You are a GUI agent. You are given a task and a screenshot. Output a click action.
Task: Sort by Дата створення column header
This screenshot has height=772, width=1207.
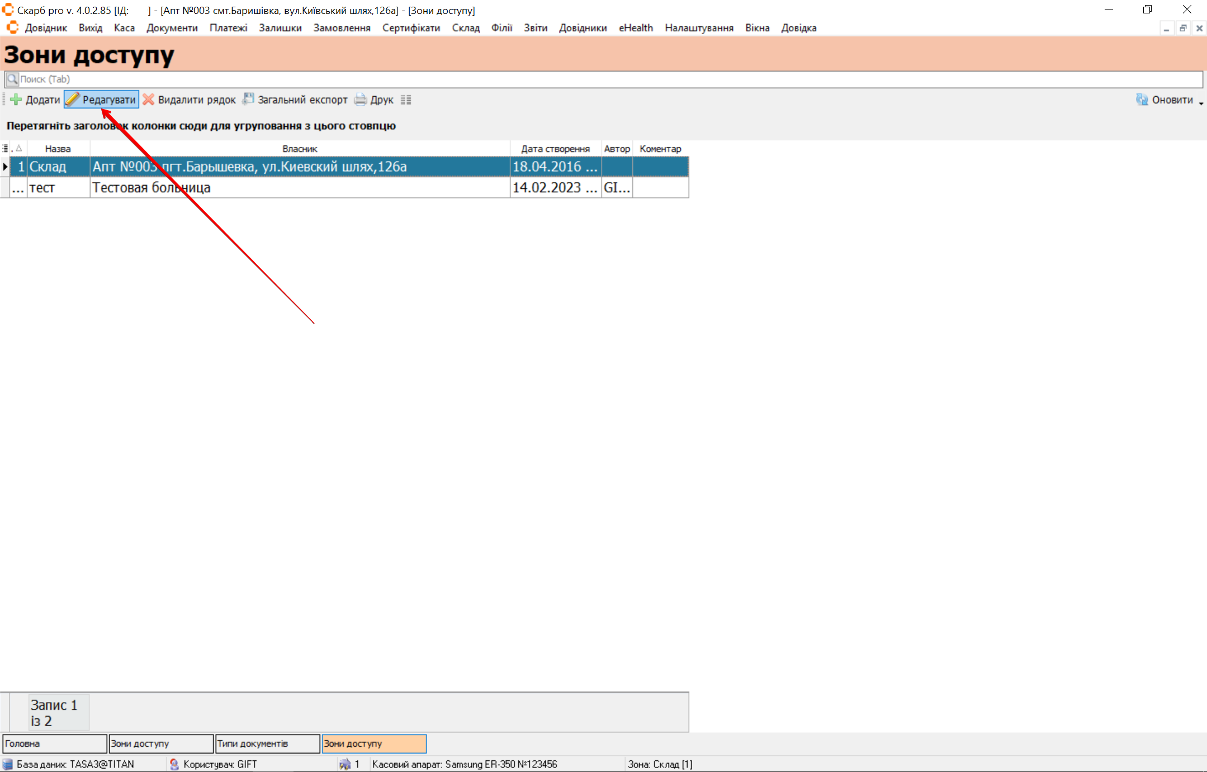point(555,149)
